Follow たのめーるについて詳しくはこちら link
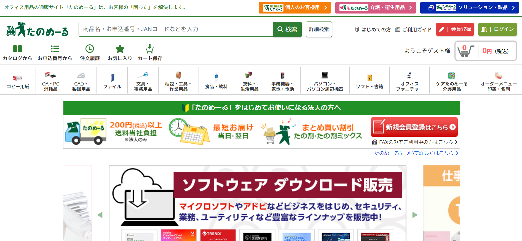This screenshot has width=522, height=241. coord(416,153)
